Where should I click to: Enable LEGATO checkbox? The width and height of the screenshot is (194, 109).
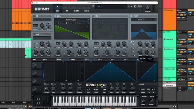[x=139, y=92]
